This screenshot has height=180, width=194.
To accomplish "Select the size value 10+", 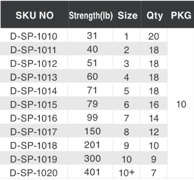I will [x=126, y=173].
